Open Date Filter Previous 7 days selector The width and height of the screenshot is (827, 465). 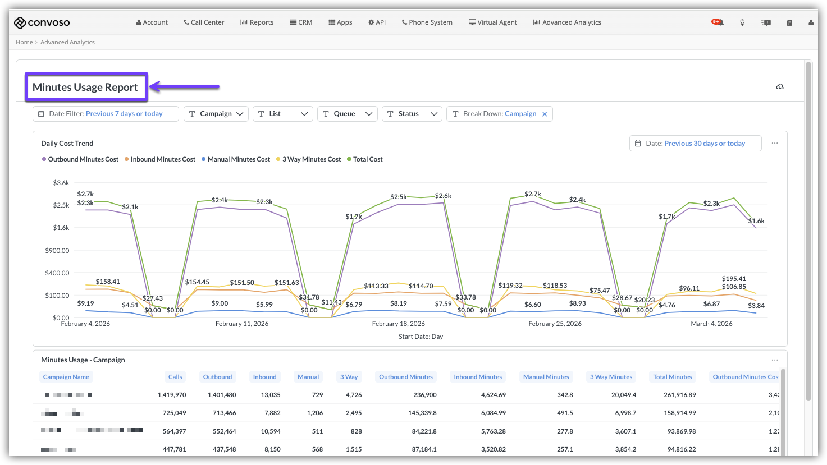point(106,114)
